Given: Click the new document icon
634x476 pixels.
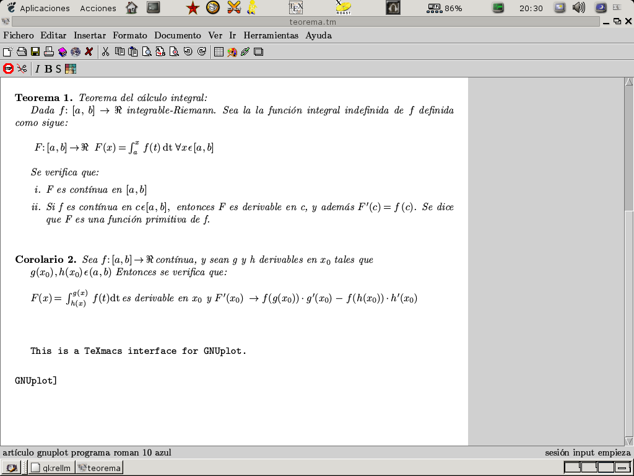Looking at the screenshot, I should 7,52.
